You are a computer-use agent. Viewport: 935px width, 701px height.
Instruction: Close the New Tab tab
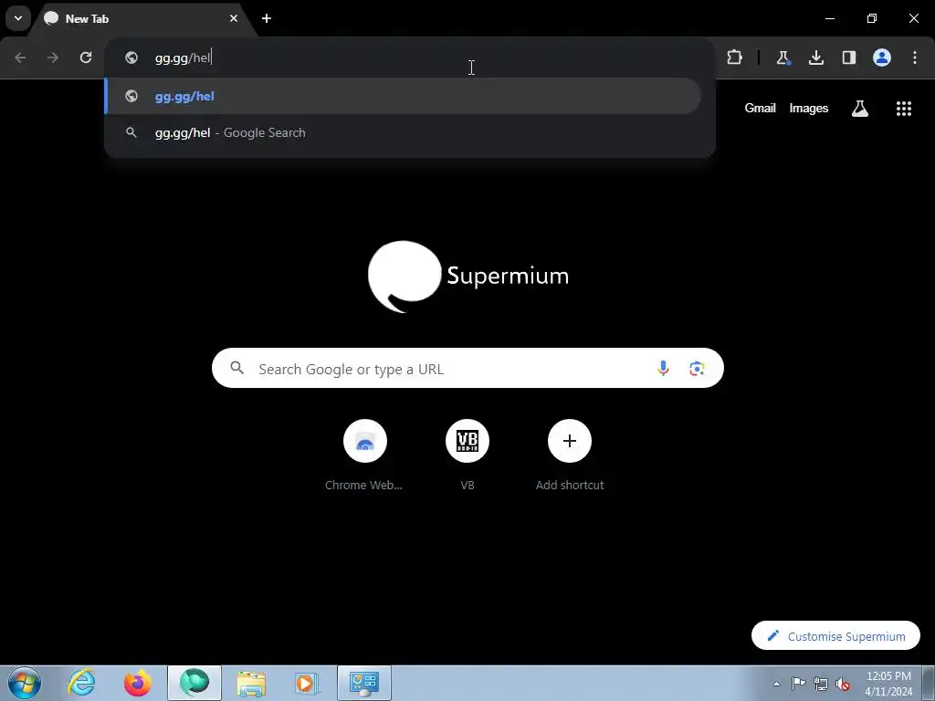[234, 18]
